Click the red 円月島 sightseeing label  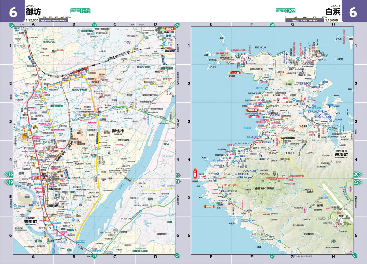(x=235, y=73)
